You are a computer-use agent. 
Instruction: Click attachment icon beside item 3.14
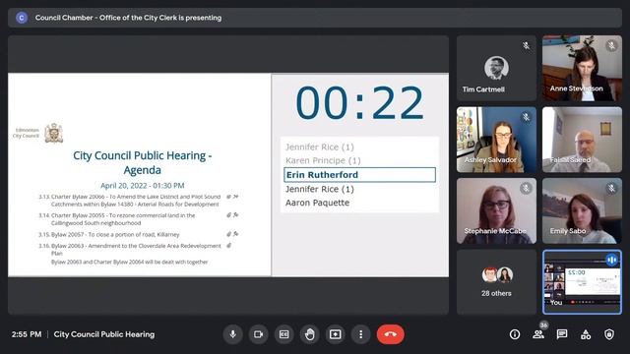[228, 215]
